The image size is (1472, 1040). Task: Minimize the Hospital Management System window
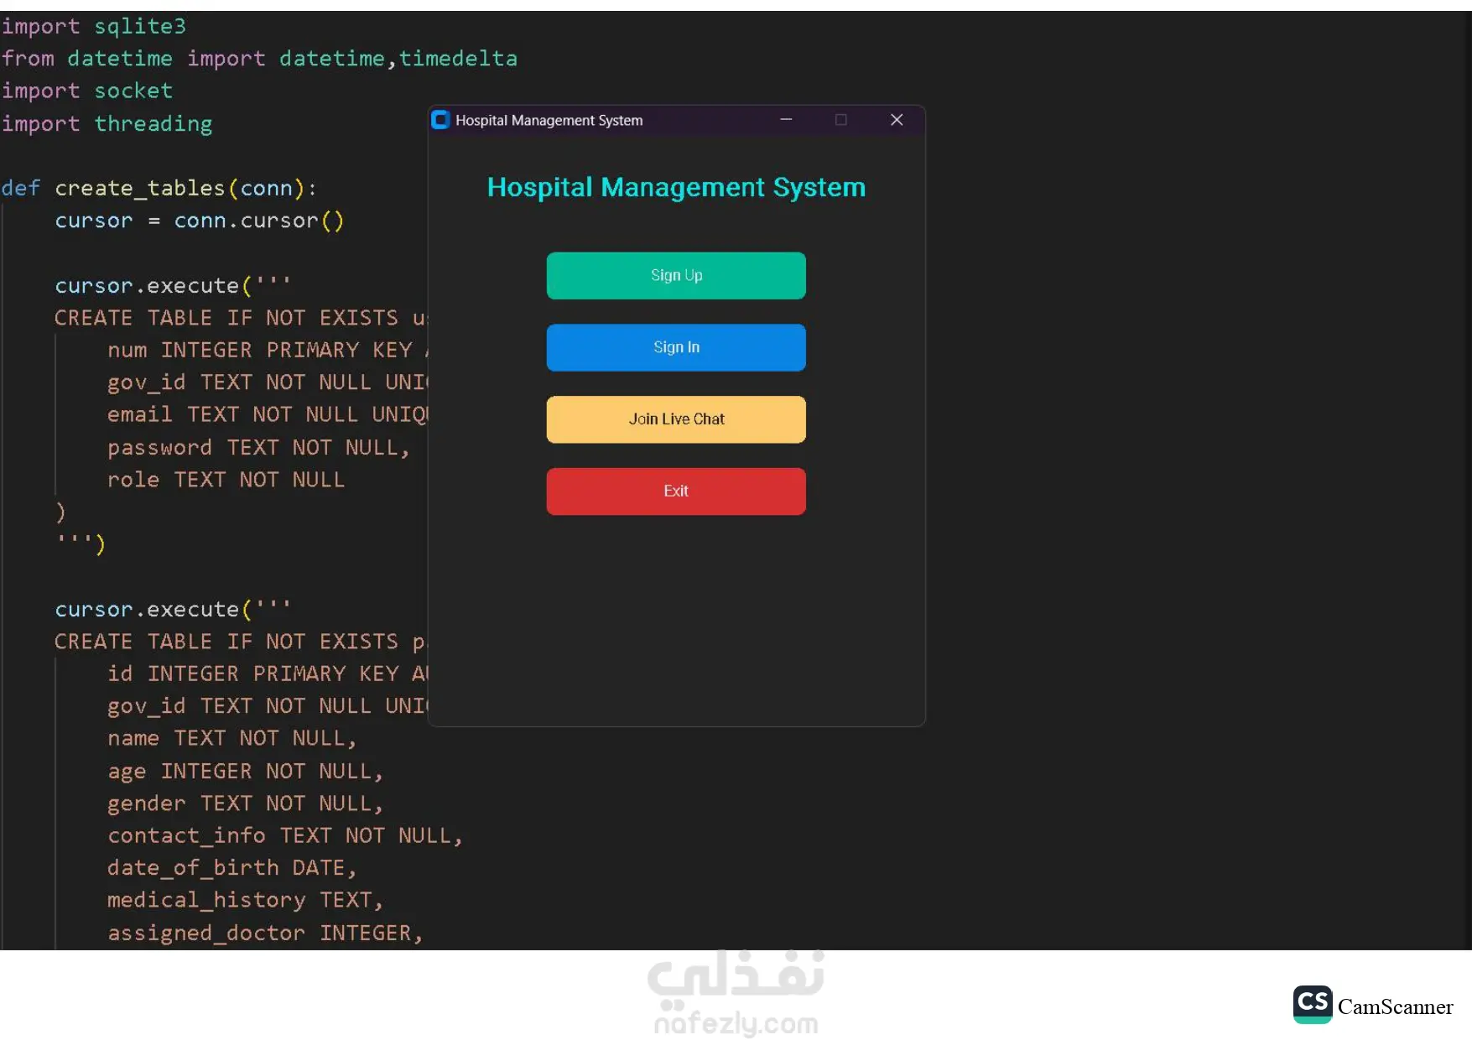(786, 120)
